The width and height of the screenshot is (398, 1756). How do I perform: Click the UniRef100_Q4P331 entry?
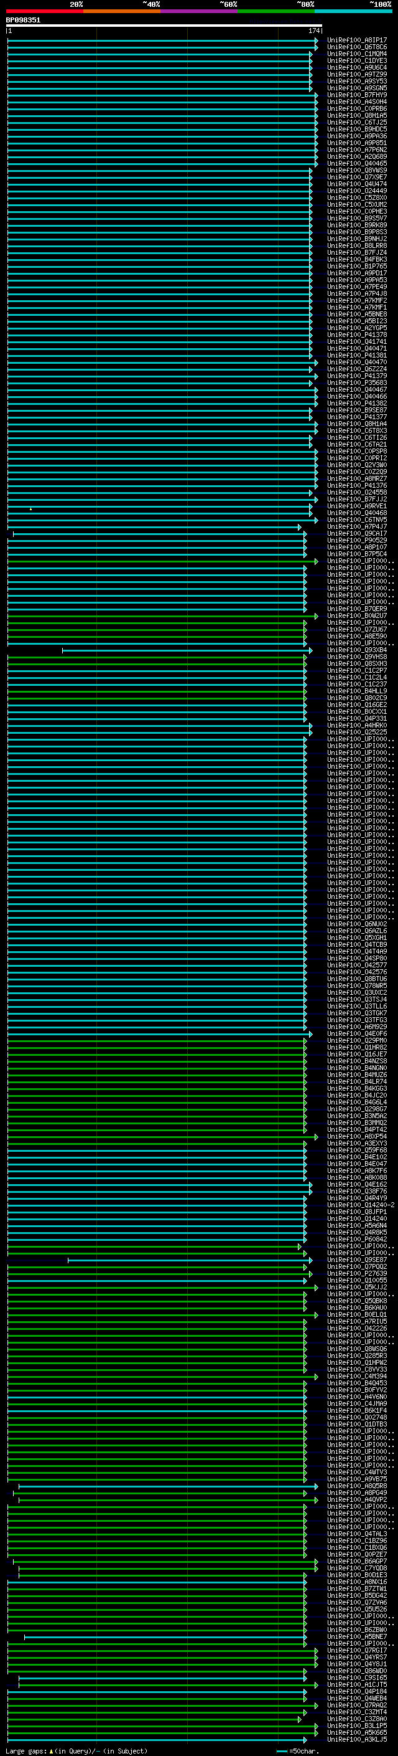point(356,718)
